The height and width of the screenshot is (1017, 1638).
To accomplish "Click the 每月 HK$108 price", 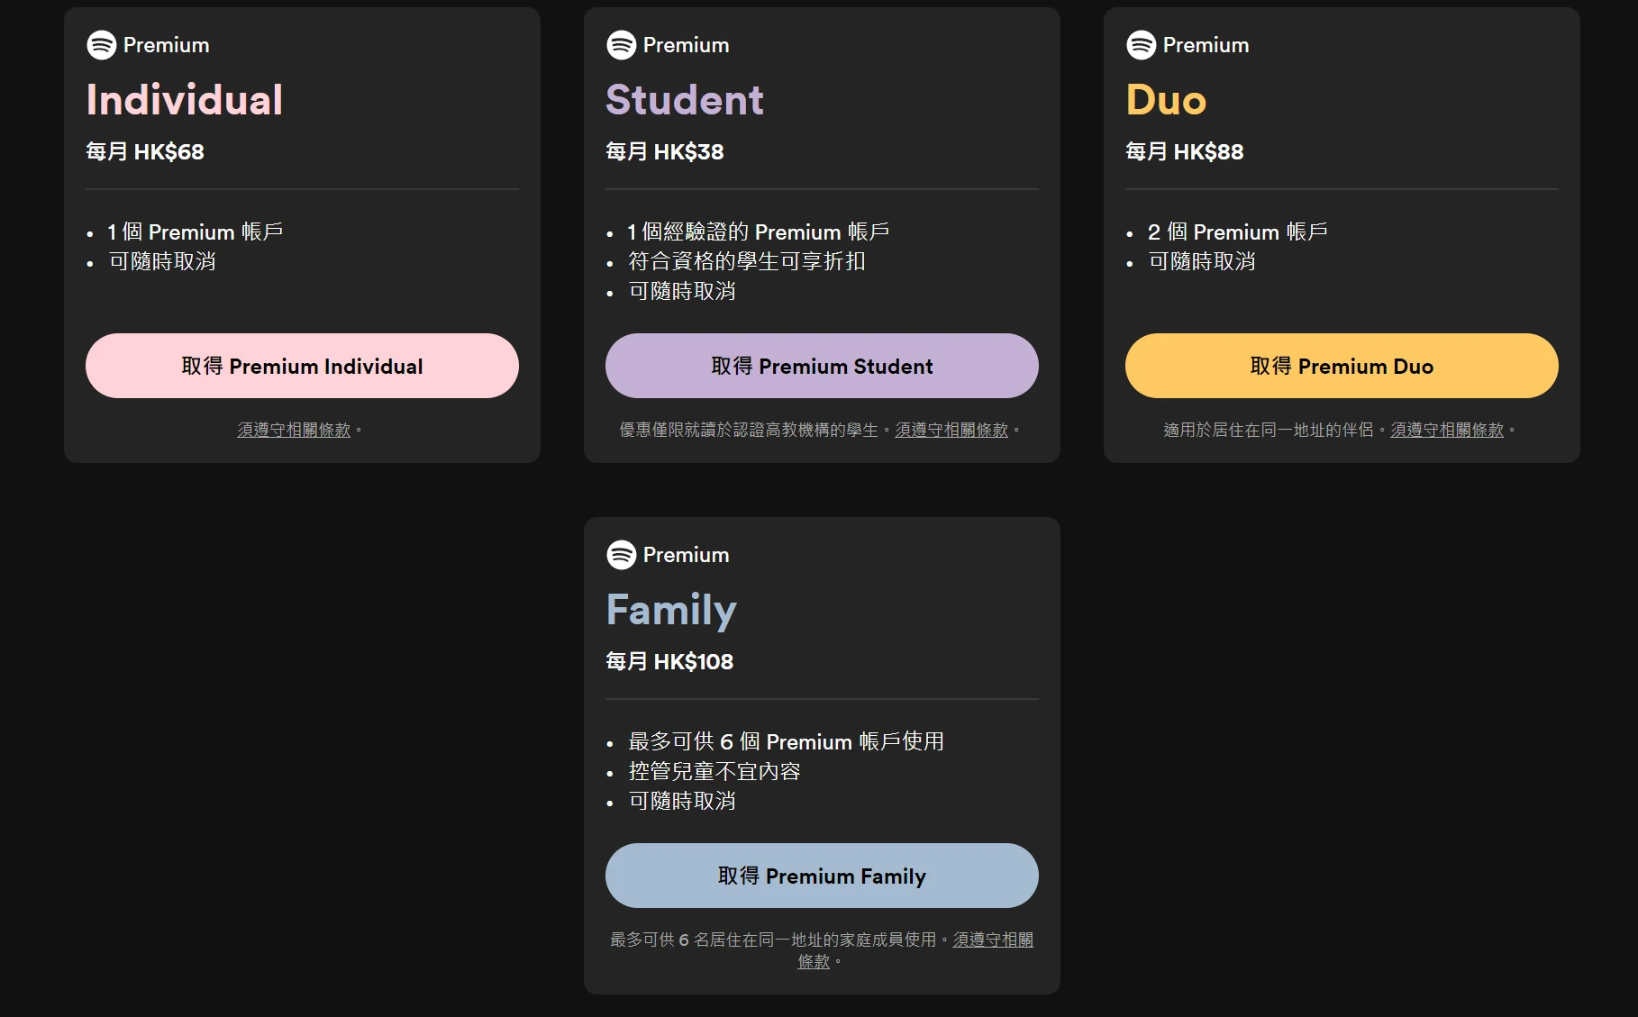I will point(669,661).
